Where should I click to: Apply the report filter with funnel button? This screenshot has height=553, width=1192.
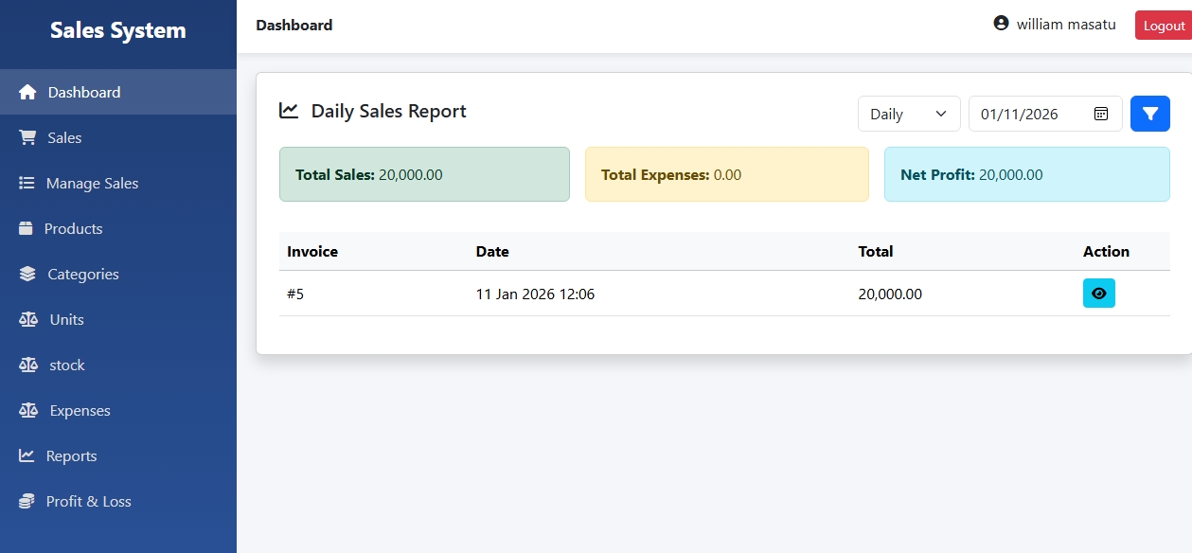tap(1149, 114)
